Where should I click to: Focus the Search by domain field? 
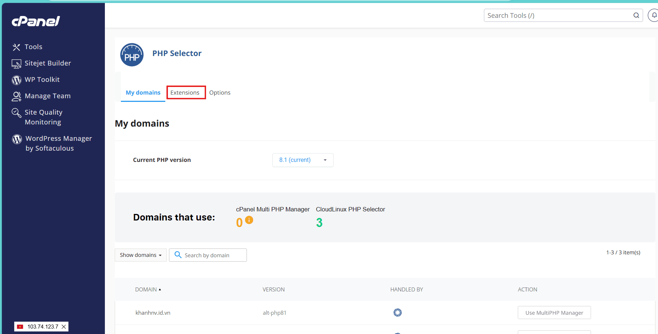point(208,255)
